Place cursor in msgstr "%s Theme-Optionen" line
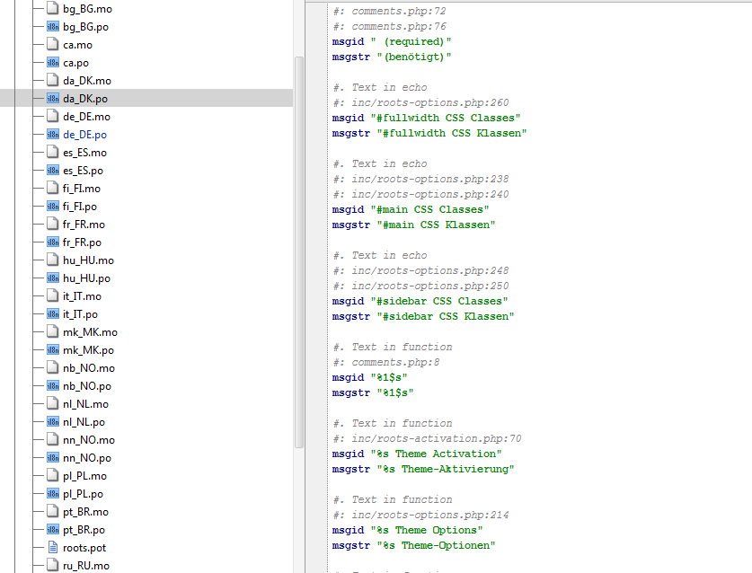This screenshot has width=752, height=573. [x=413, y=545]
